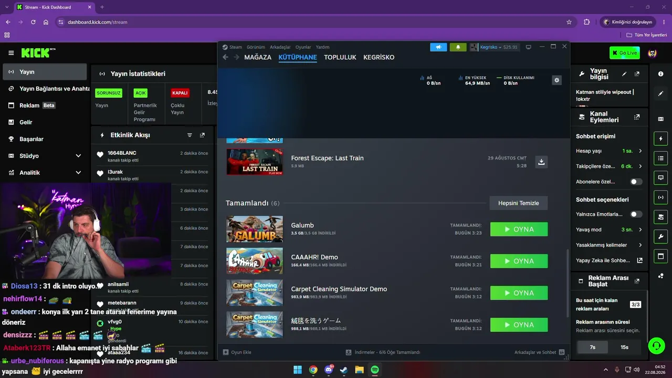
Task: Click the Go Live button
Action: pos(624,53)
